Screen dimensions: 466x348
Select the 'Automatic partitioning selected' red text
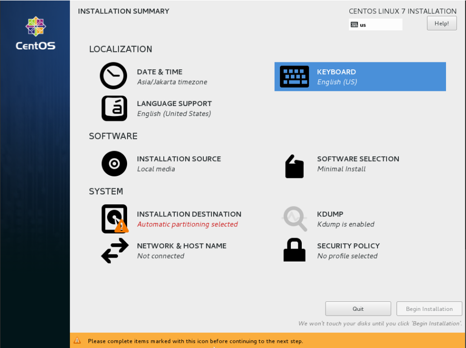pos(188,224)
